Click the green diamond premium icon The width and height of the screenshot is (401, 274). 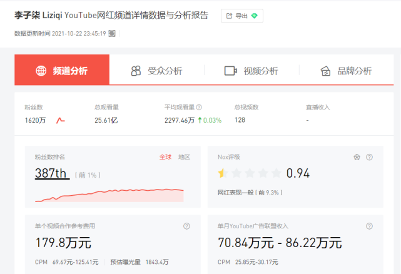(254, 16)
